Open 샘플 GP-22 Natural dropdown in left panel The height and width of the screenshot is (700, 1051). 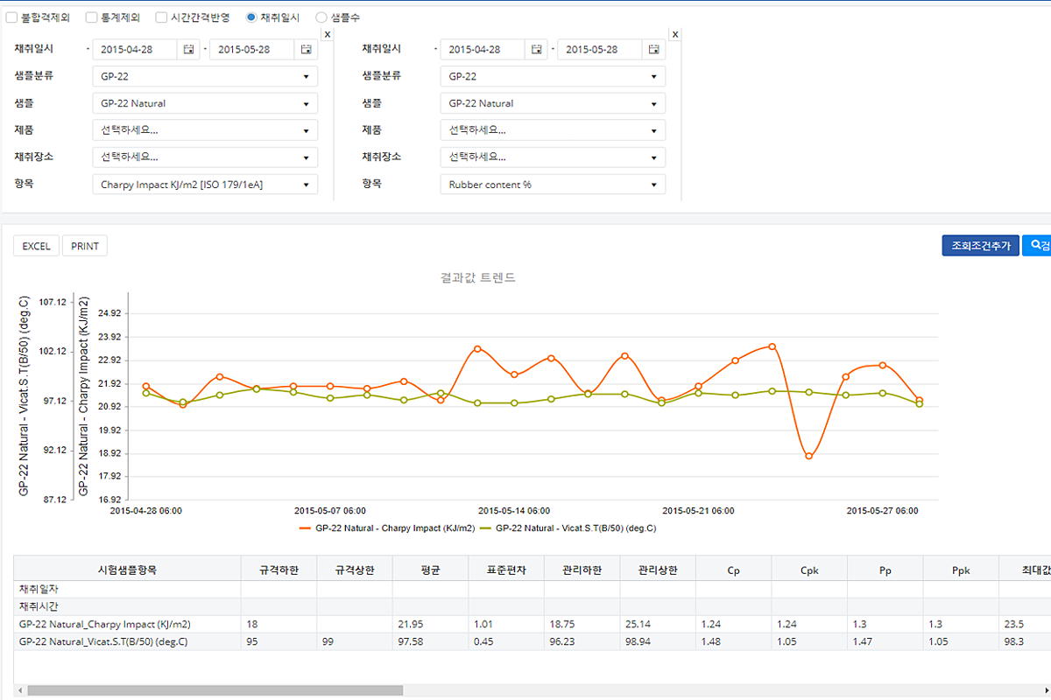click(x=205, y=103)
